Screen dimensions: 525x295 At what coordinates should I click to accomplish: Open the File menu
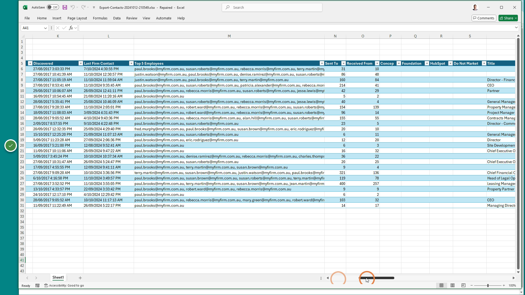tap(27, 18)
